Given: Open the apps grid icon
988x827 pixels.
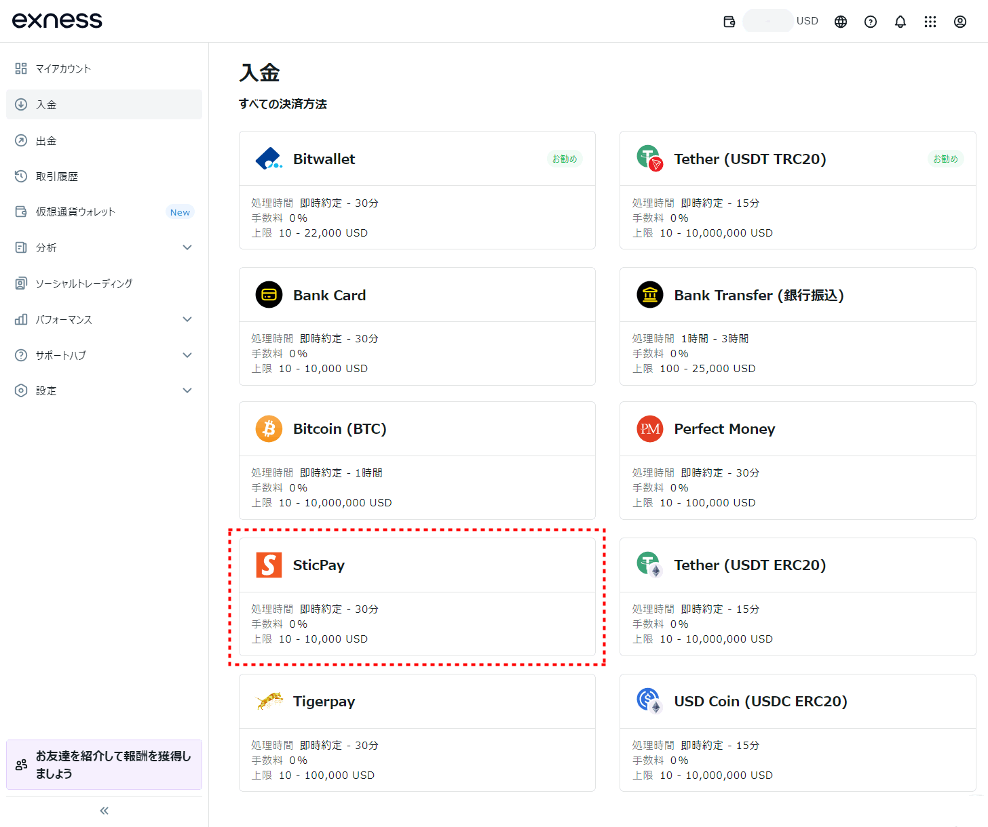Looking at the screenshot, I should [930, 22].
